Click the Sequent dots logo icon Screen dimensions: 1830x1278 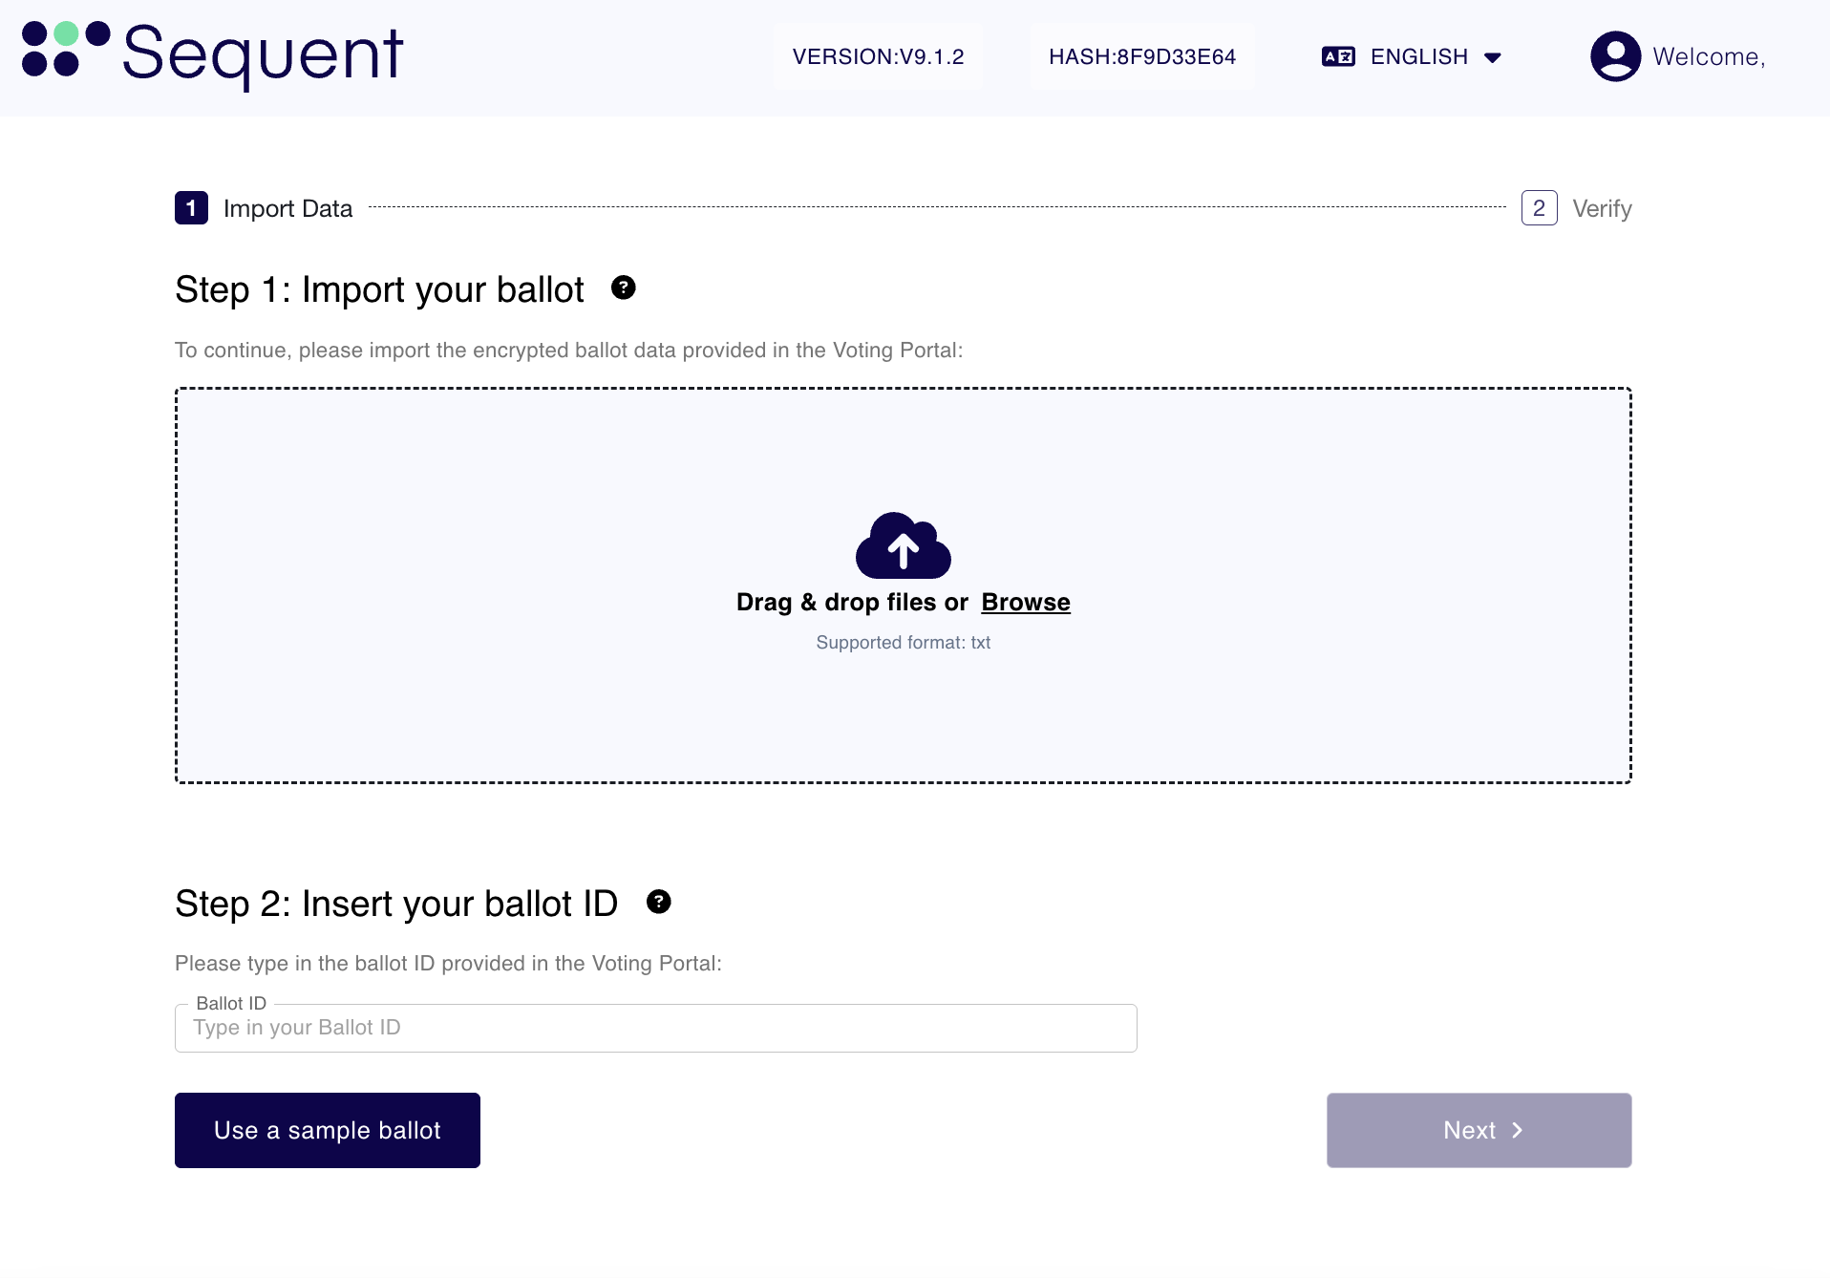[65, 50]
